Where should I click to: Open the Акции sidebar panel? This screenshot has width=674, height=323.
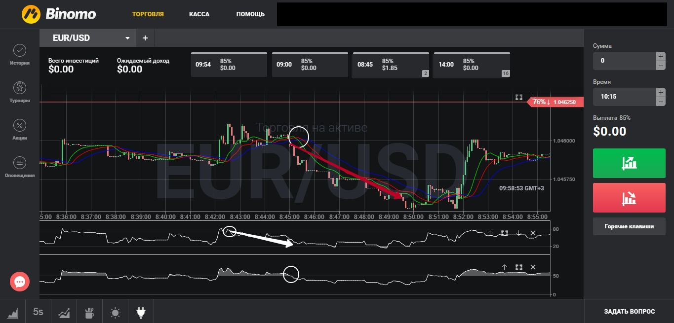tap(19, 130)
